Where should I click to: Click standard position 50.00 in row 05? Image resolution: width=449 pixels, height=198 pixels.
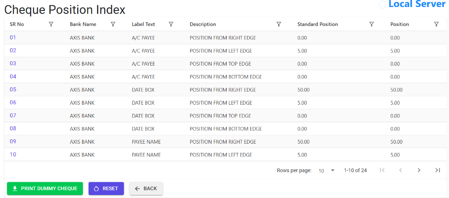pyautogui.click(x=303, y=90)
